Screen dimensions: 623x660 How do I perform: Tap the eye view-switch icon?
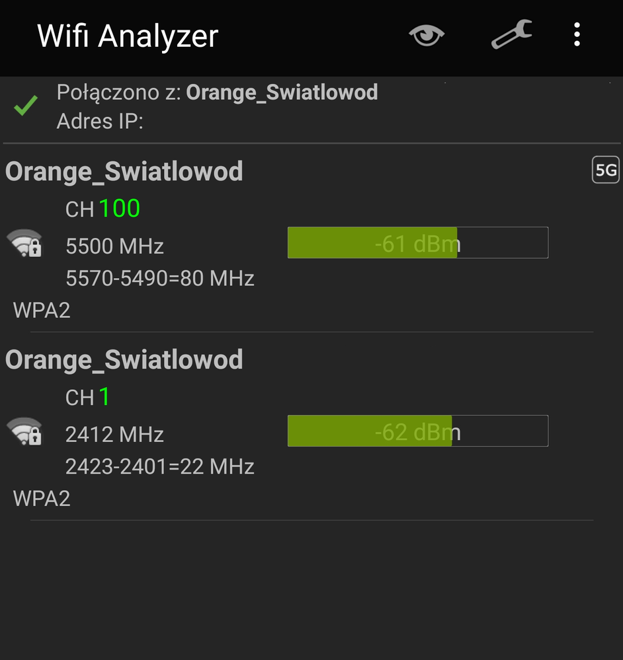[427, 35]
